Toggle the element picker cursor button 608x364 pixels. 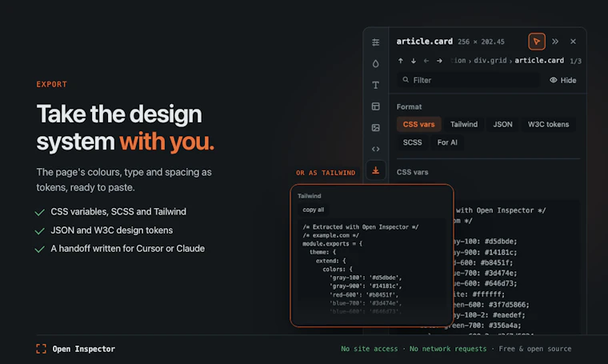click(x=537, y=42)
